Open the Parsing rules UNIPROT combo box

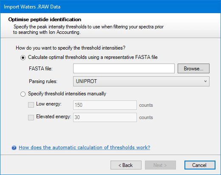141,81
